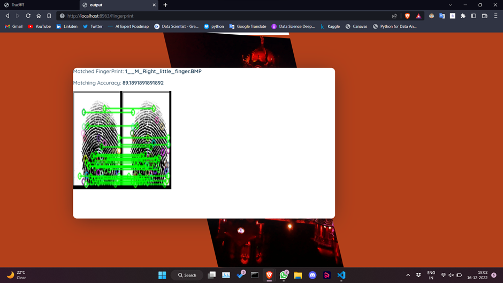Open the Canavas bookmark
The height and width of the screenshot is (283, 503).
tap(356, 26)
